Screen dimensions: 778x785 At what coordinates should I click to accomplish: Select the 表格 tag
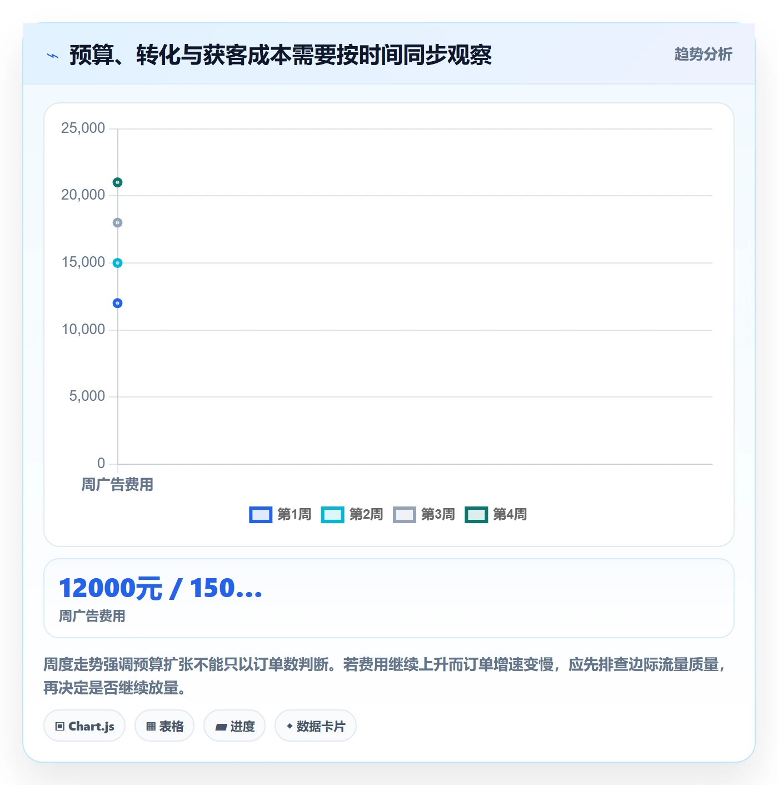point(164,726)
